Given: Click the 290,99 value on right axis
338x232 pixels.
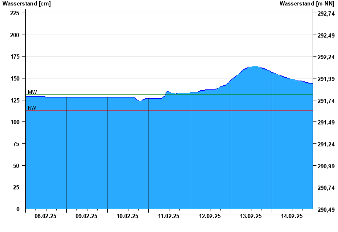Looking at the screenshot, I should [326, 166].
